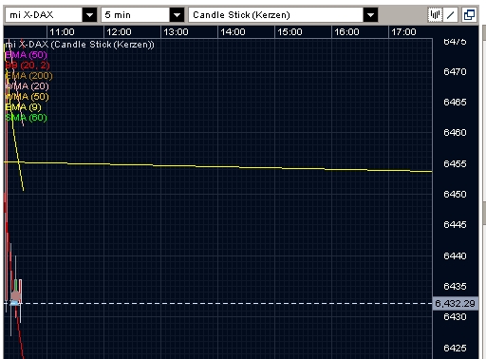Image resolution: width=486 pixels, height=359 pixels.
Task: Click the 6445 price axis label
Action: tap(455, 225)
